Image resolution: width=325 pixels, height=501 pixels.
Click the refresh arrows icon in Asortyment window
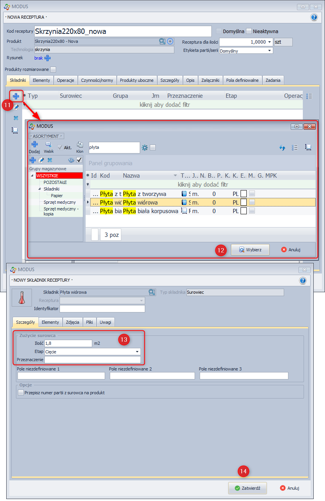pyautogui.click(x=283, y=148)
